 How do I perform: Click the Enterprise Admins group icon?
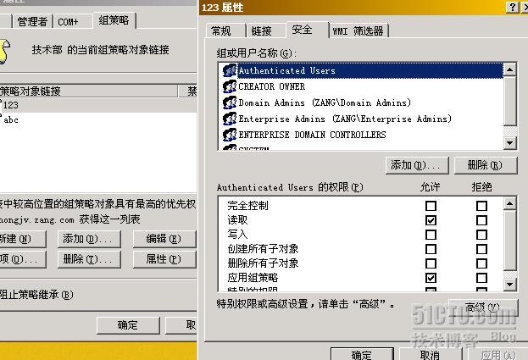click(x=230, y=119)
